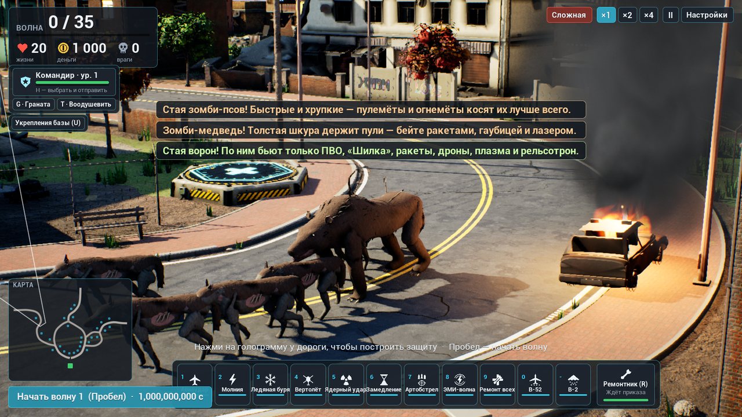Pause the game with the II button
Screen dimensions: 742x417
click(x=670, y=15)
